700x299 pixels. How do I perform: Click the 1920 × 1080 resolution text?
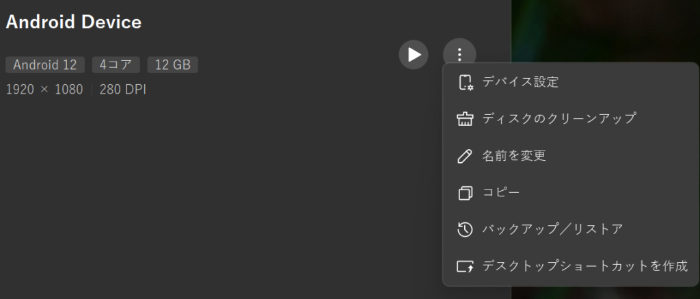click(44, 90)
